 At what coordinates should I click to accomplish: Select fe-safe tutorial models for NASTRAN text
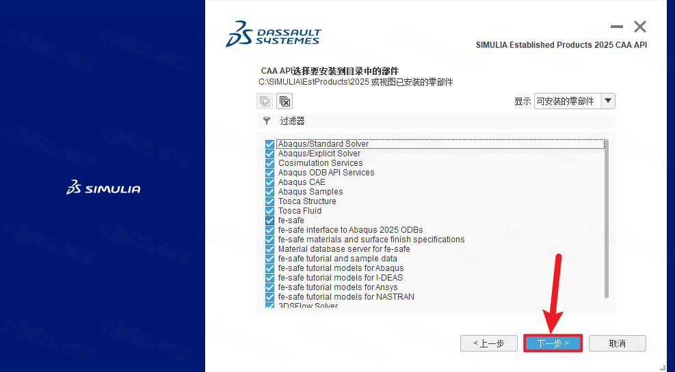346,297
